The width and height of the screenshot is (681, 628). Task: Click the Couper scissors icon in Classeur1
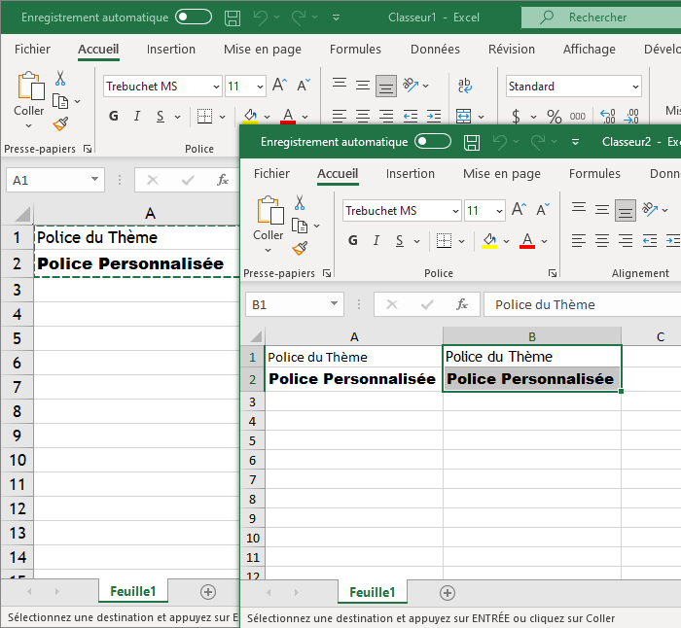point(60,78)
